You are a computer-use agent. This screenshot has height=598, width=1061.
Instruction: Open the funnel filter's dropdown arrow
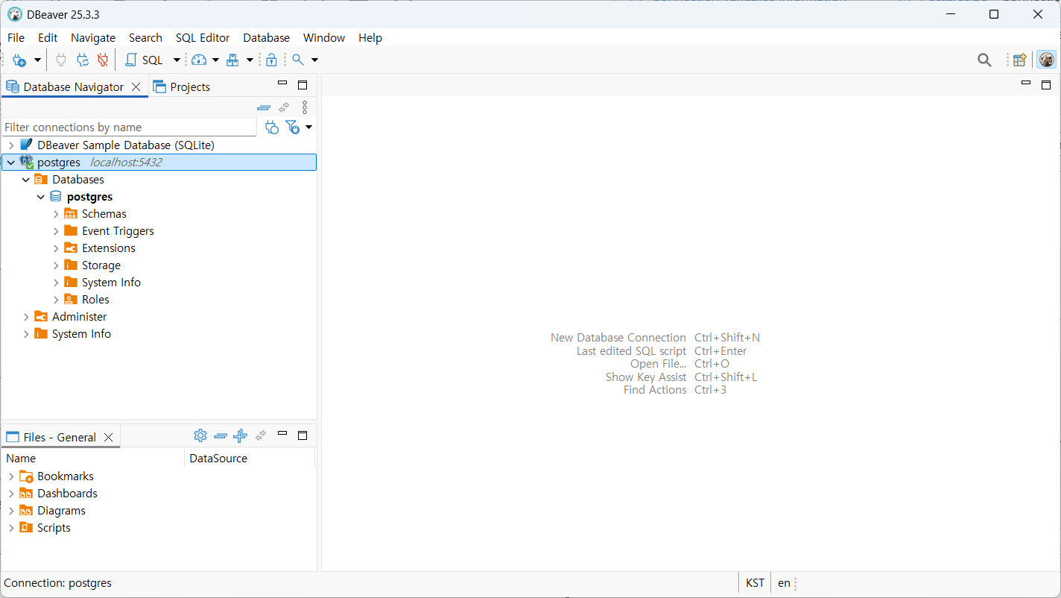308,128
